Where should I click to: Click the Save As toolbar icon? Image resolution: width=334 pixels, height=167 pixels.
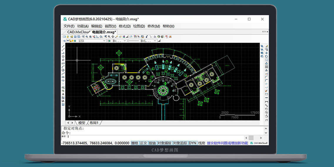pos(79,37)
